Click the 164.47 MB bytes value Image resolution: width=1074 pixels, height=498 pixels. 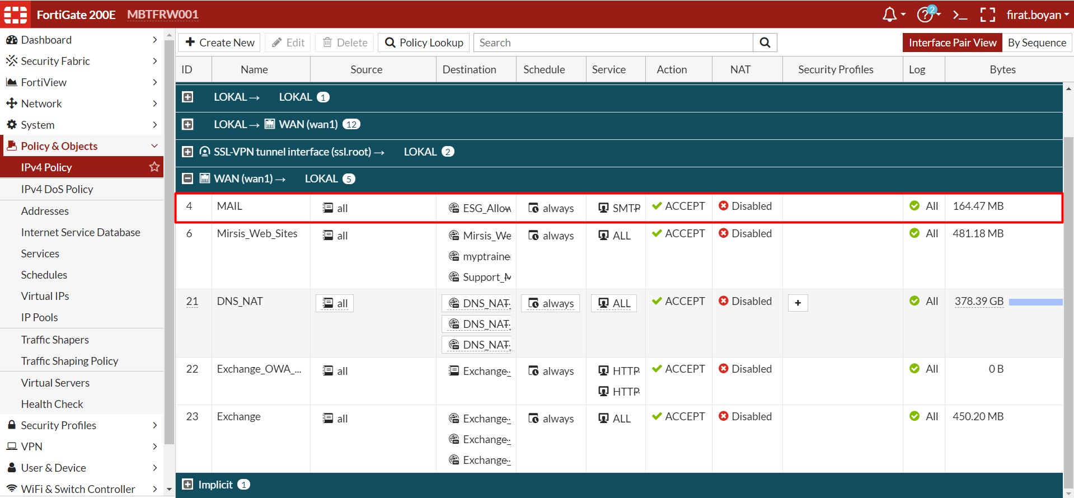[x=978, y=206]
